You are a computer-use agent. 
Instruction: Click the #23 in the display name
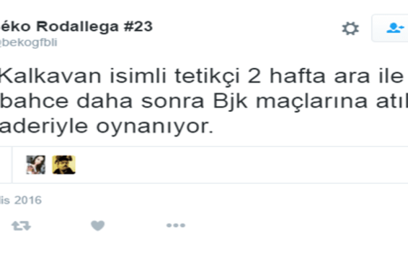pyautogui.click(x=138, y=26)
